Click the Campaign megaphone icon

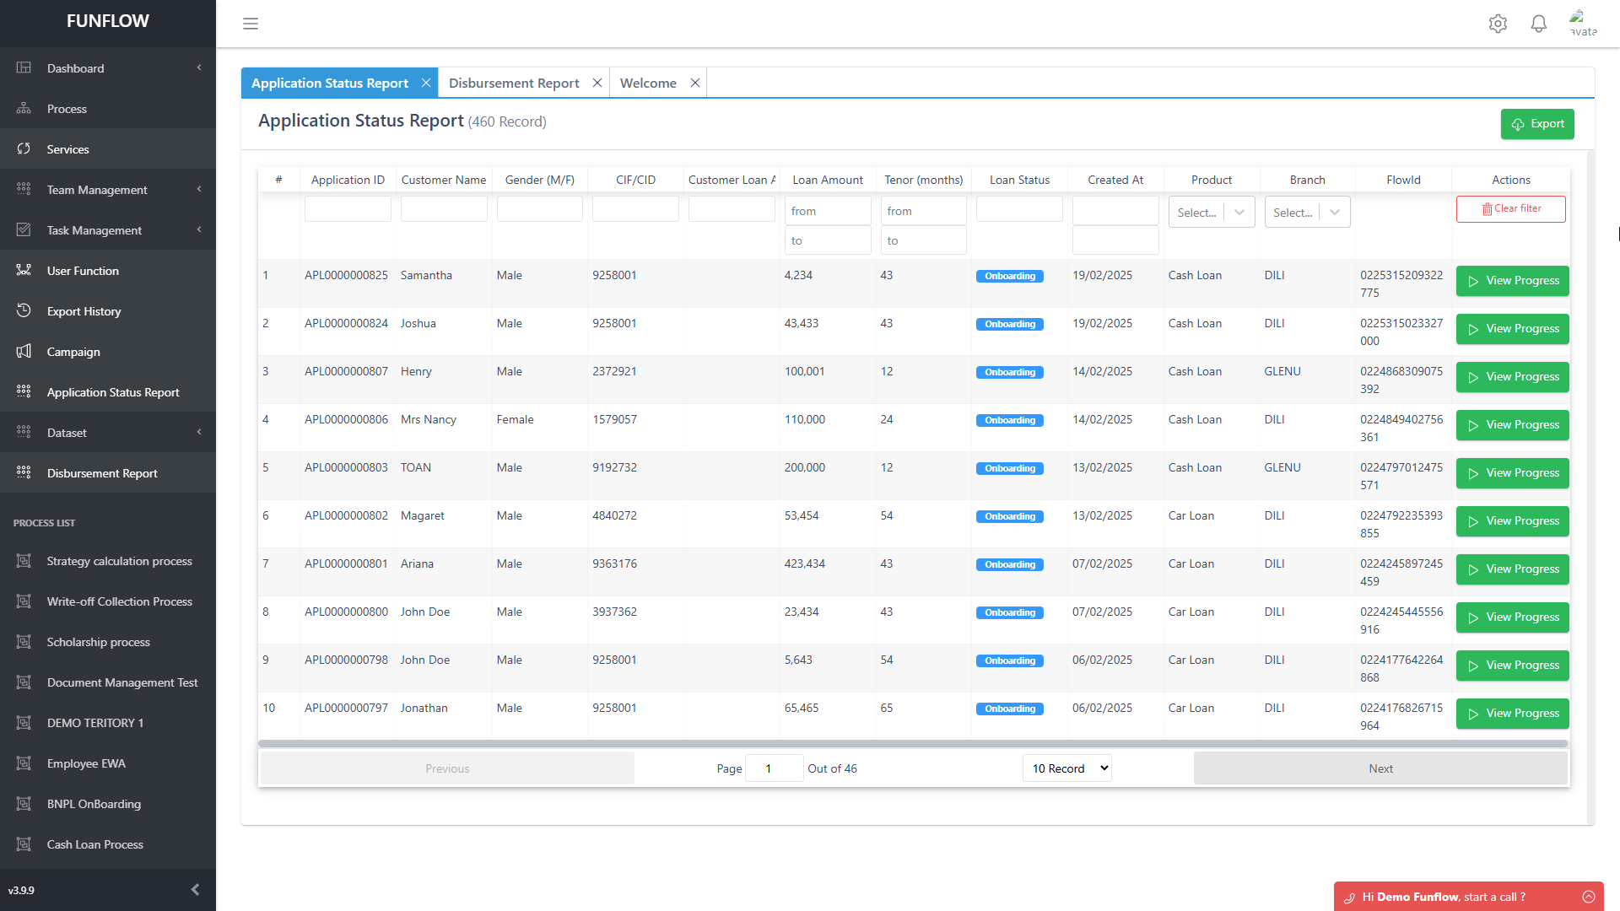coord(24,351)
